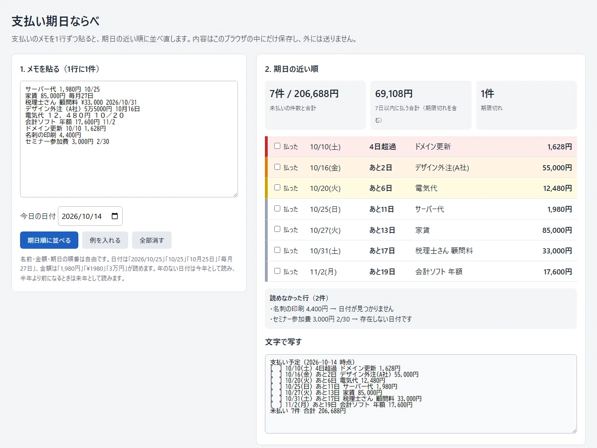597x448 pixels.
Task: Click the 1件 期限切れ card
Action: point(527,105)
